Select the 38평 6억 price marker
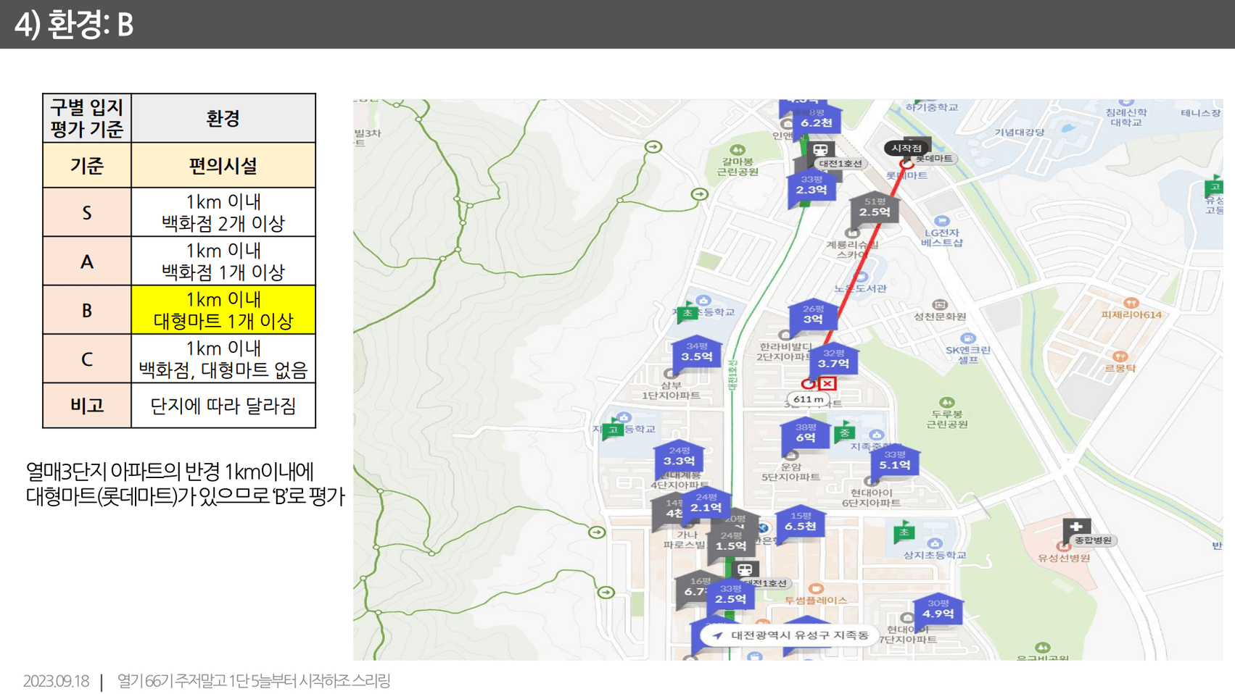Image resolution: width=1235 pixels, height=694 pixels. [805, 435]
